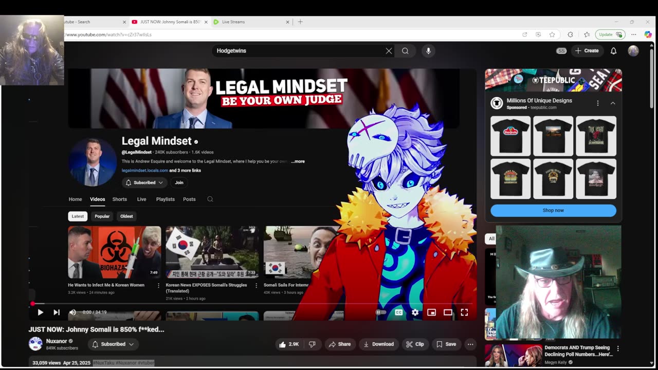Click the YouTube search magnifier button
The height and width of the screenshot is (370, 658).
pyautogui.click(x=405, y=51)
